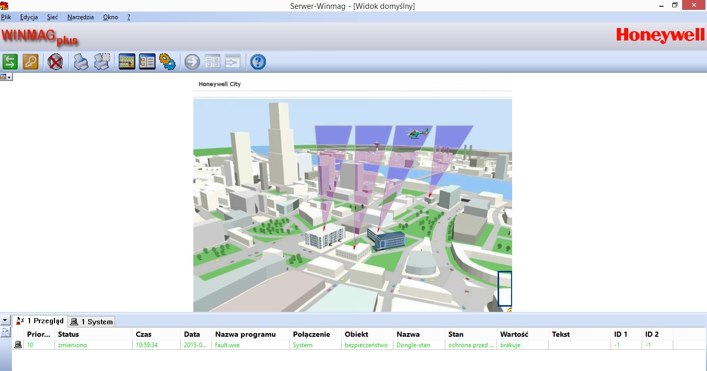Open the tree list view icon

[147, 62]
